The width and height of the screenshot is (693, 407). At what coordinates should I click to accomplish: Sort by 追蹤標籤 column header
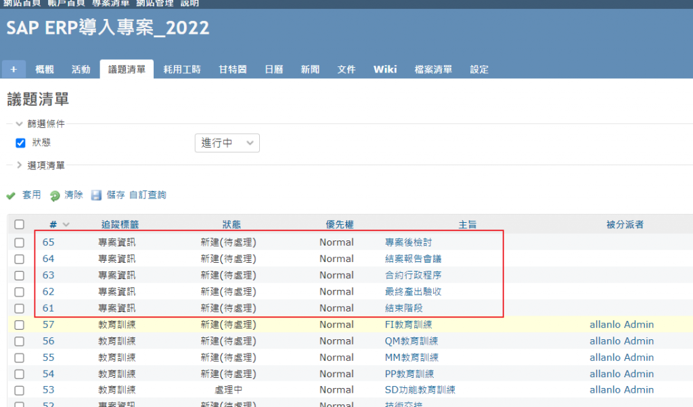(120, 225)
